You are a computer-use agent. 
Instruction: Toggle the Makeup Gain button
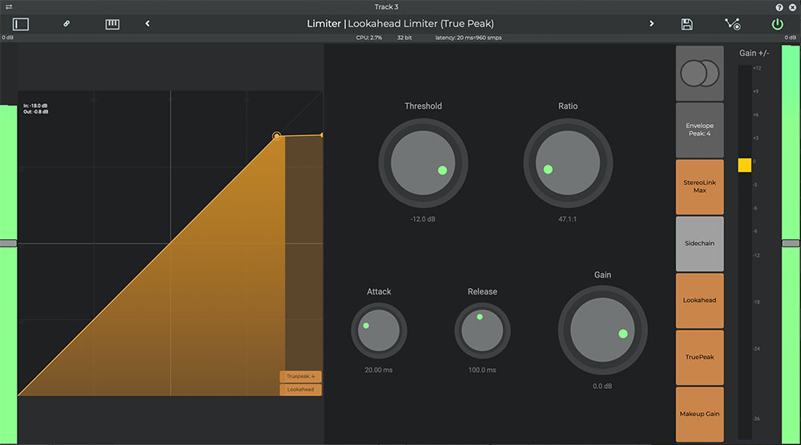pyautogui.click(x=699, y=414)
